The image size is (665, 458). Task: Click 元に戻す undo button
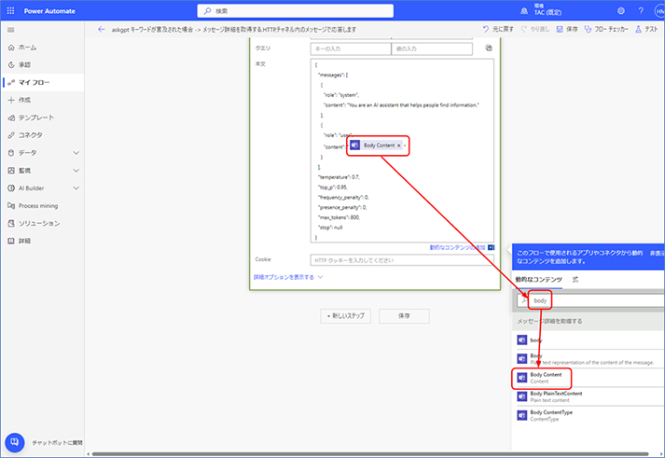pos(498,29)
